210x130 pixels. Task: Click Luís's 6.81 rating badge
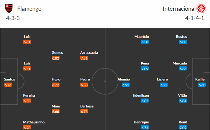pos(27,42)
